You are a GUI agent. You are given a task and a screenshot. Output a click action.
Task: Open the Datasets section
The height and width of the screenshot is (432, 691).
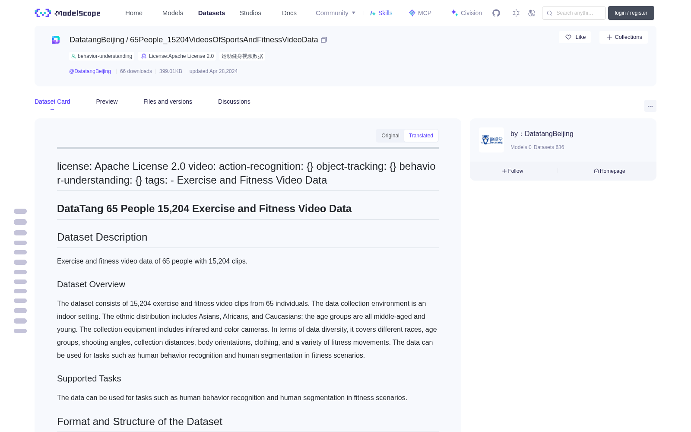pyautogui.click(x=212, y=13)
